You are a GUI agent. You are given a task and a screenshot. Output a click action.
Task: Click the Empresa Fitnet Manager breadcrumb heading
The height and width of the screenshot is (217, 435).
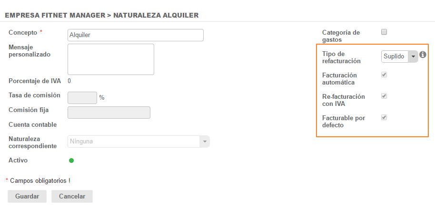click(54, 15)
